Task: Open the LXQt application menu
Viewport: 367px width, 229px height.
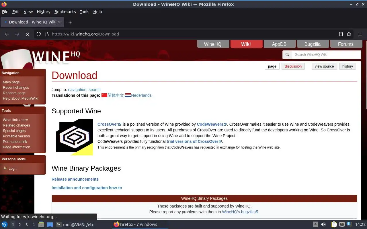Action: (x=5, y=224)
